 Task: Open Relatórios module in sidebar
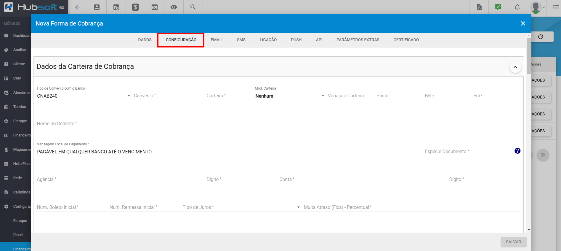click(x=15, y=192)
